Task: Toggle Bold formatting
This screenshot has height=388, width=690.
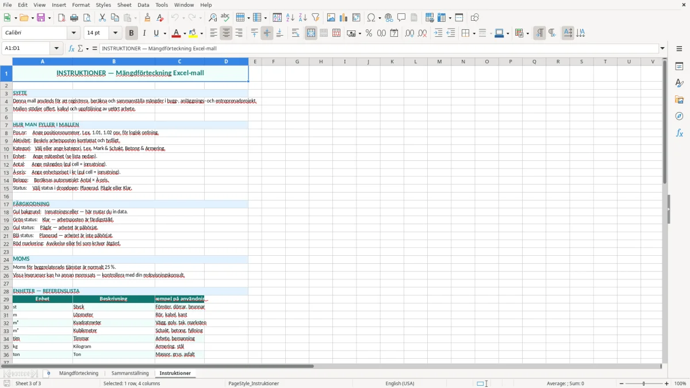Action: click(132, 33)
